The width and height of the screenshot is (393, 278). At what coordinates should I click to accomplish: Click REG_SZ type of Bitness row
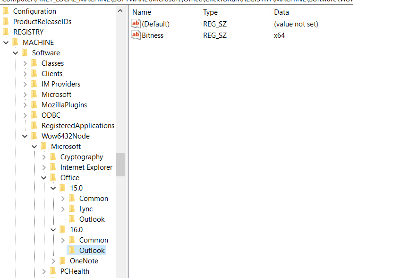[215, 35]
